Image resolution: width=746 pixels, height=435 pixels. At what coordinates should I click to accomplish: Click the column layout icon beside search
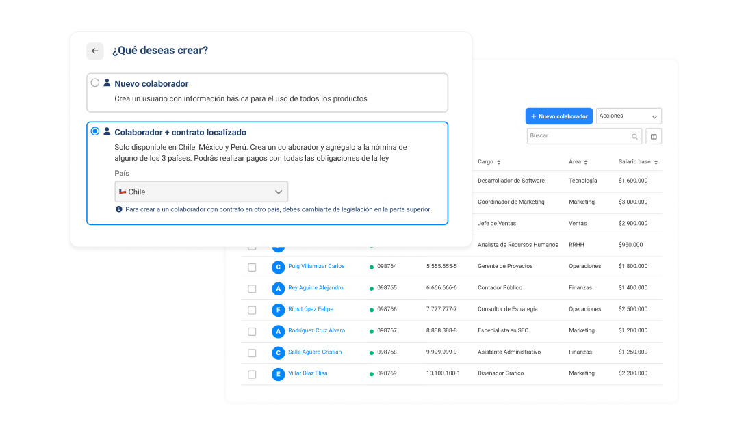tap(654, 136)
